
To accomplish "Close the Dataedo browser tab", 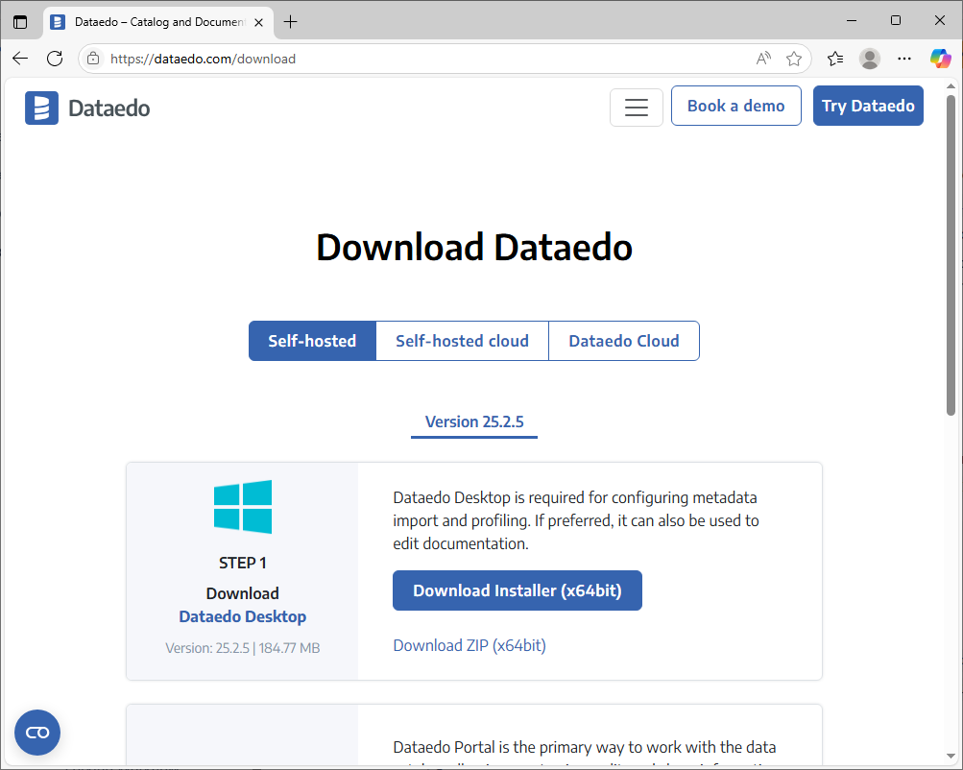I will [x=259, y=22].
